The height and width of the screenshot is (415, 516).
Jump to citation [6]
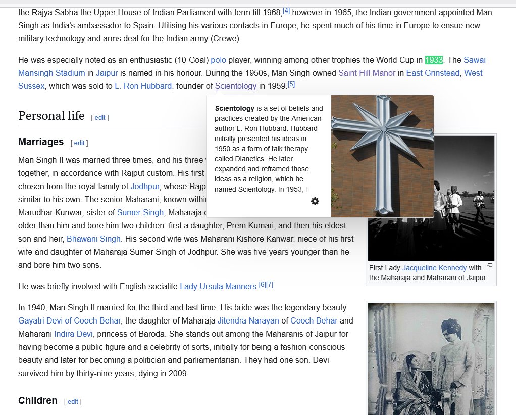262,284
